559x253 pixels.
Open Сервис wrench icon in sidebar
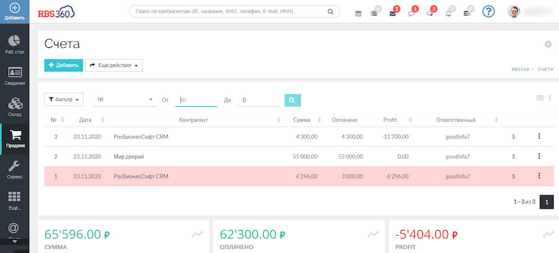coord(14,168)
